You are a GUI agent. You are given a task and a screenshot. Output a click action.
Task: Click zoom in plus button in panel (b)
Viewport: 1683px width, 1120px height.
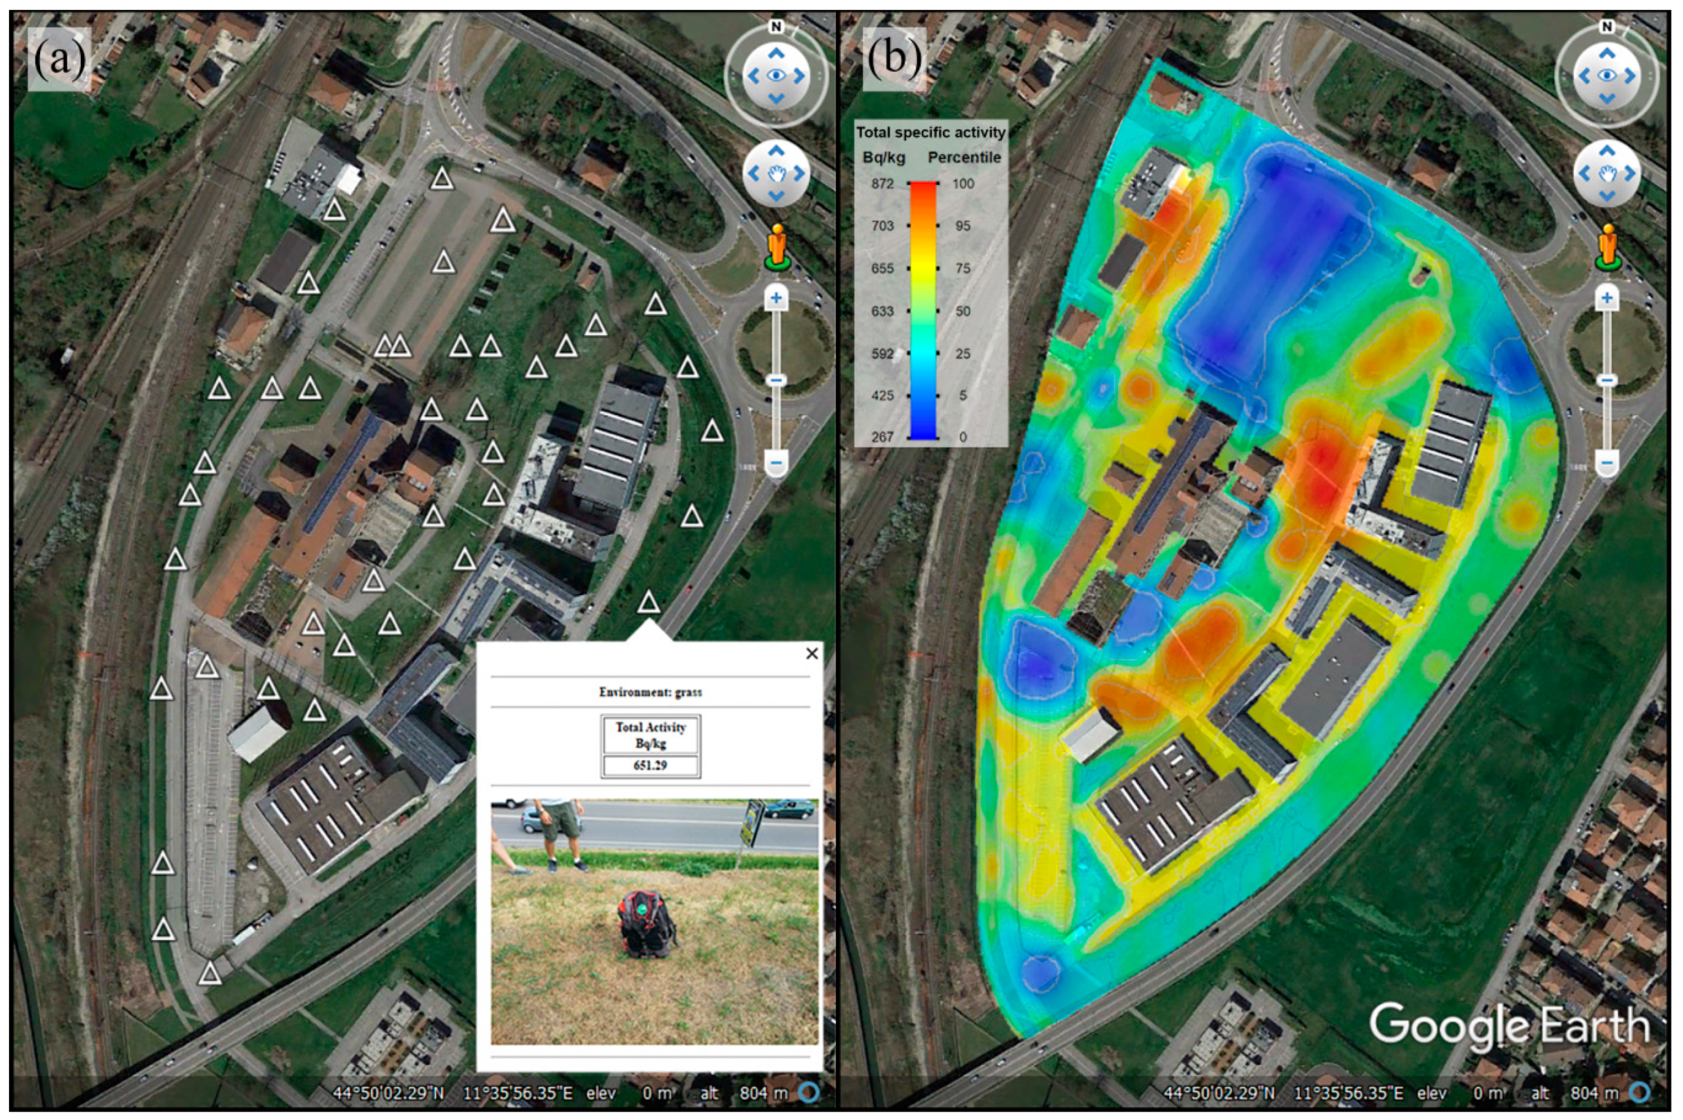click(1607, 298)
